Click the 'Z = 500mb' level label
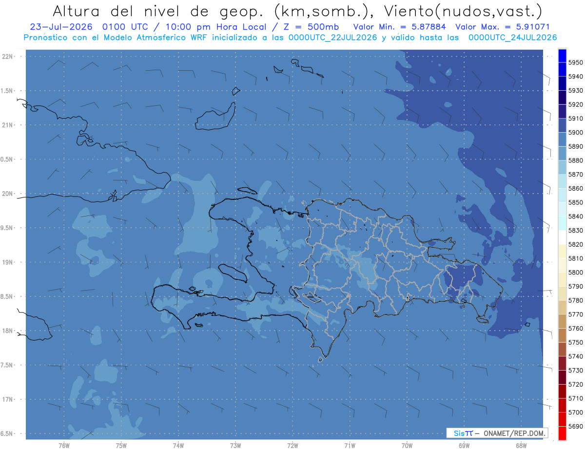This screenshot has width=585, height=452. pyautogui.click(x=311, y=27)
